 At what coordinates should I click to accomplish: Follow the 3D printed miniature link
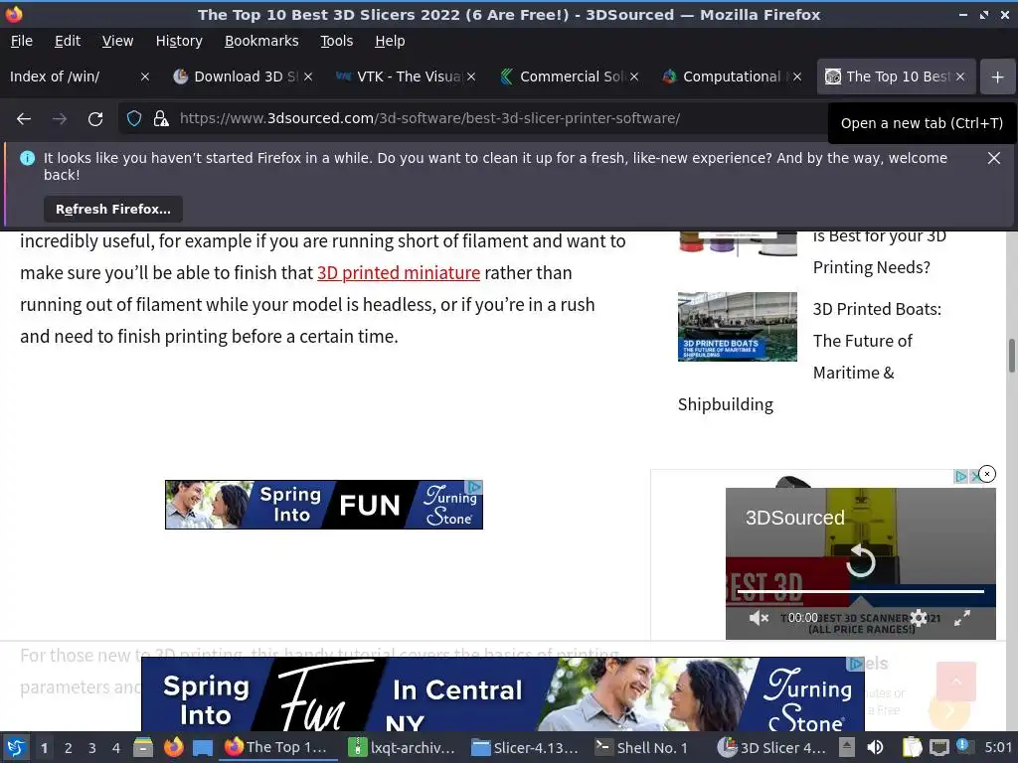coord(399,273)
